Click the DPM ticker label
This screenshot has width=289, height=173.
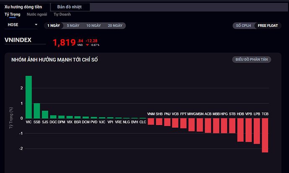(x=62, y=122)
